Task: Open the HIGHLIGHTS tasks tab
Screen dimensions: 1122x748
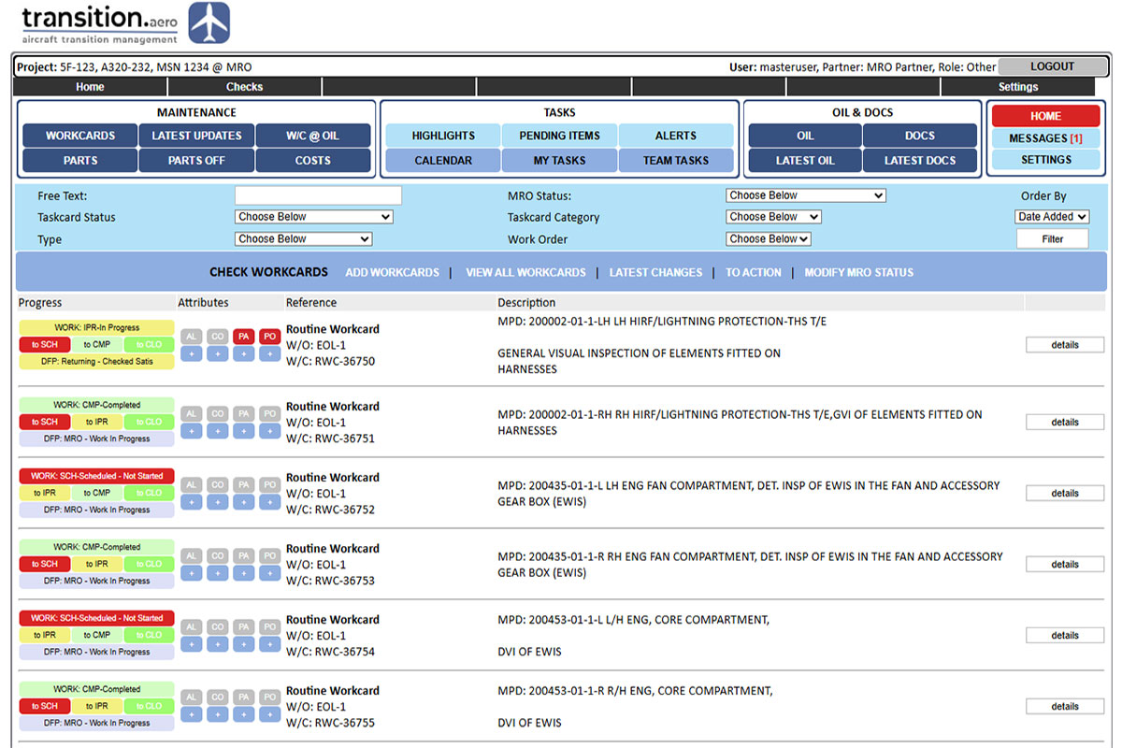Action: pos(443,136)
